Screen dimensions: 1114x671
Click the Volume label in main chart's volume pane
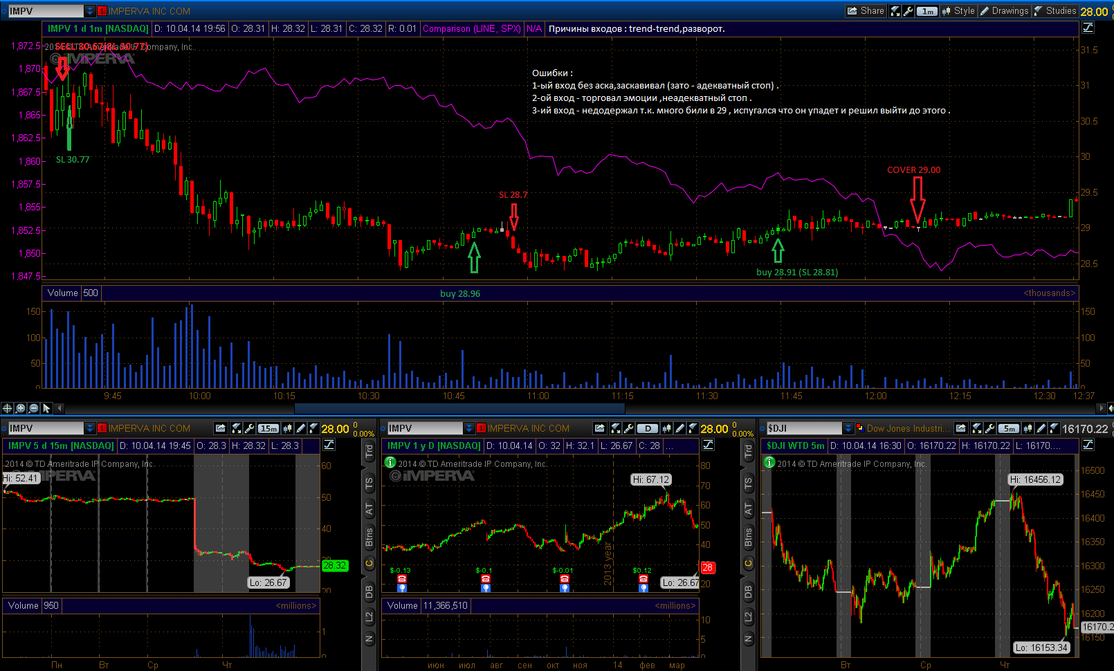(x=62, y=293)
